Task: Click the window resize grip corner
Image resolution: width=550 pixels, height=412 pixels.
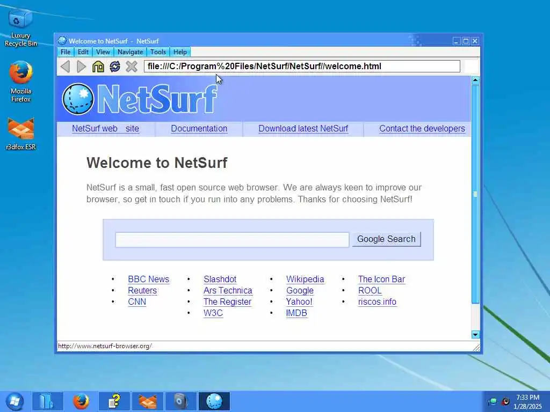Action: tap(476, 347)
